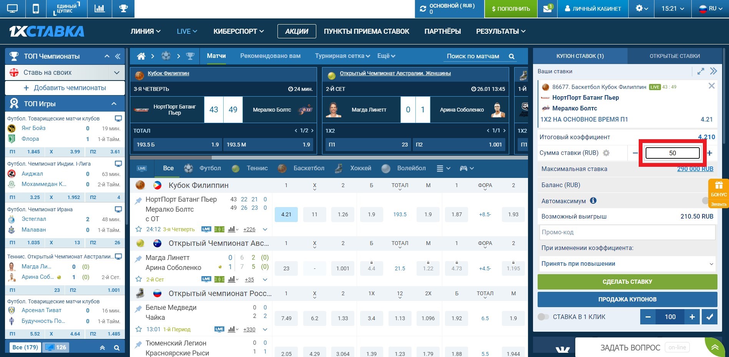The height and width of the screenshot is (357, 729).
Task: Enable the СТАВКА В 1 КЛИК switch
Action: click(543, 317)
